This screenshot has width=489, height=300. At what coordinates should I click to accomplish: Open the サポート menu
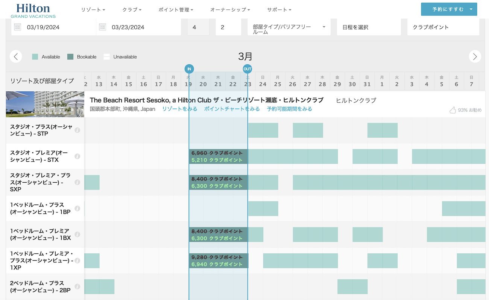(279, 10)
